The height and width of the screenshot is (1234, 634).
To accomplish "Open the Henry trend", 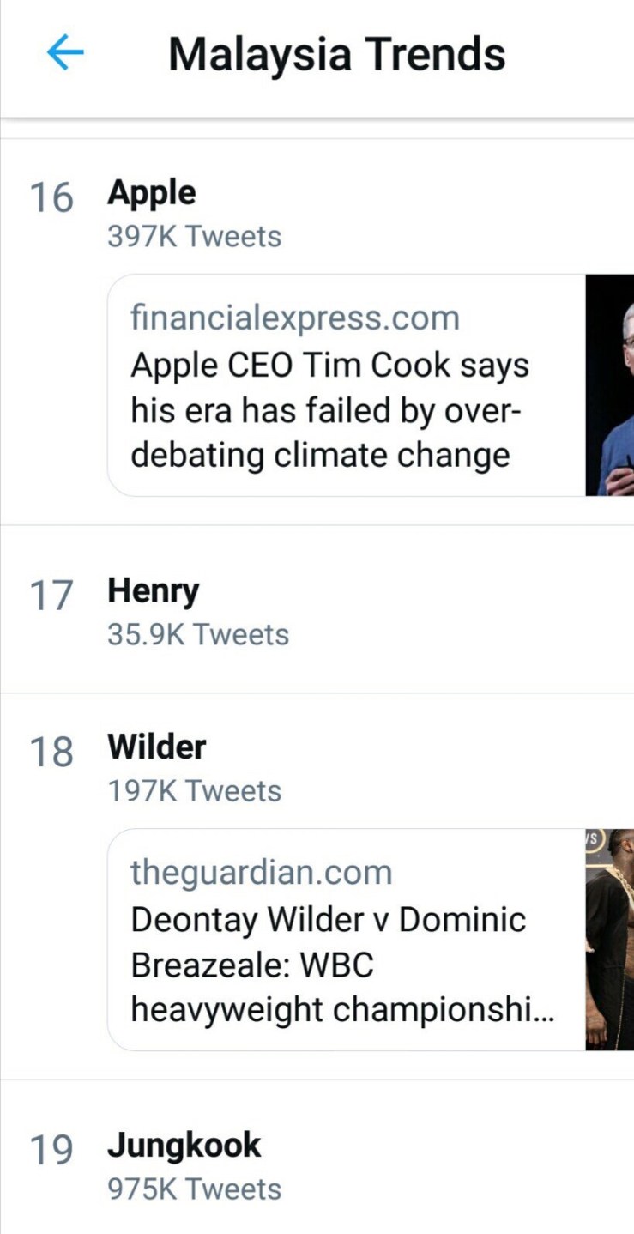I will pos(153,591).
